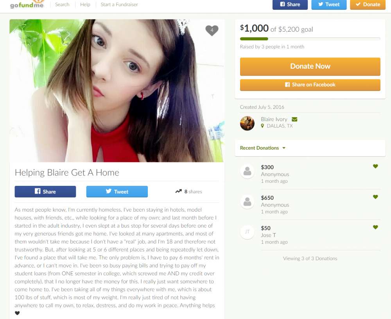Click the Donate Now button

(x=310, y=66)
